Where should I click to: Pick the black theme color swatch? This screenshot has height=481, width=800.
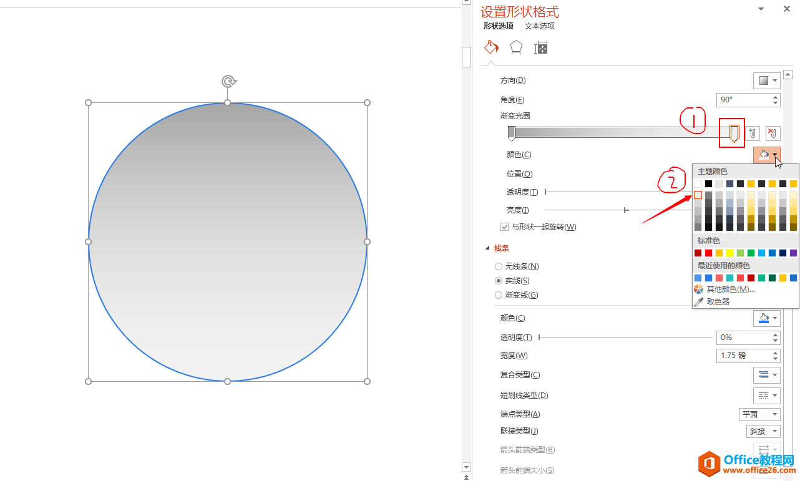(708, 183)
